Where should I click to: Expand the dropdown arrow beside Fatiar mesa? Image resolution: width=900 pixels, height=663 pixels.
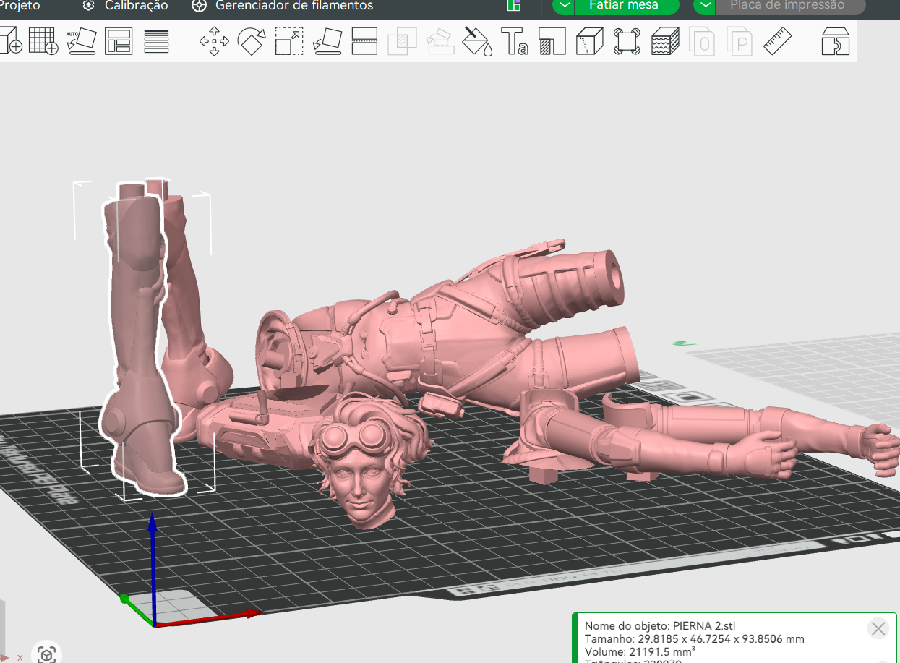coord(564,6)
